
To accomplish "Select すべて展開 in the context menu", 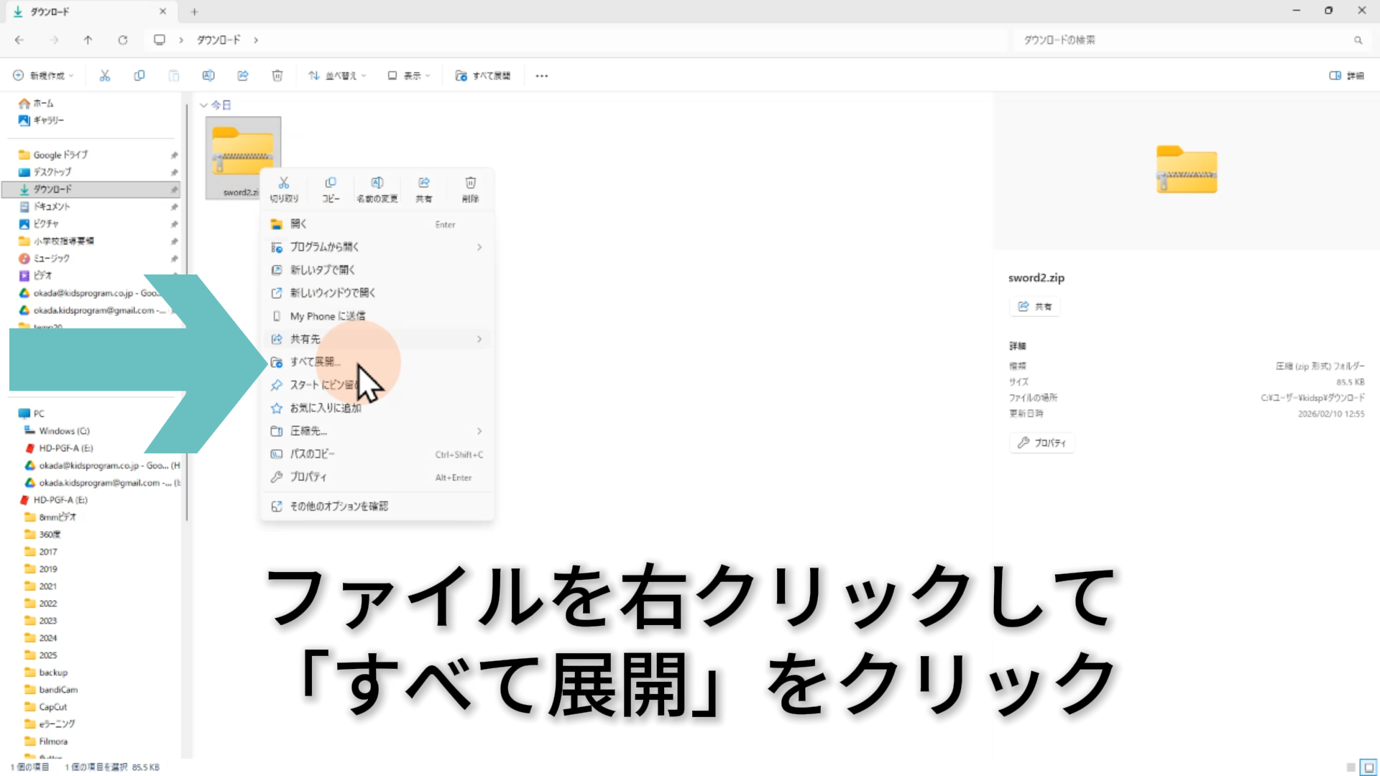I will (315, 362).
